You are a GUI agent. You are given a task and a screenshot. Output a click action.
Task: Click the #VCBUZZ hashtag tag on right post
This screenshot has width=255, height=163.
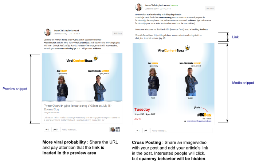(210, 8)
